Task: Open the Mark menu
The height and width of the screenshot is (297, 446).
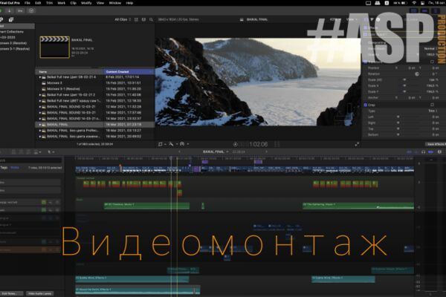Action: pos(62,3)
